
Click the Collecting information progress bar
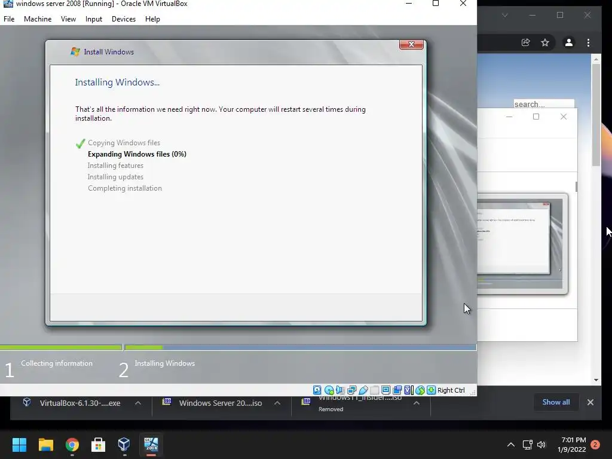point(61,347)
